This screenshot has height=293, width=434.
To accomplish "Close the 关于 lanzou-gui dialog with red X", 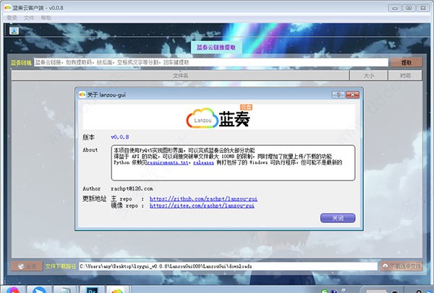I will [353, 95].
